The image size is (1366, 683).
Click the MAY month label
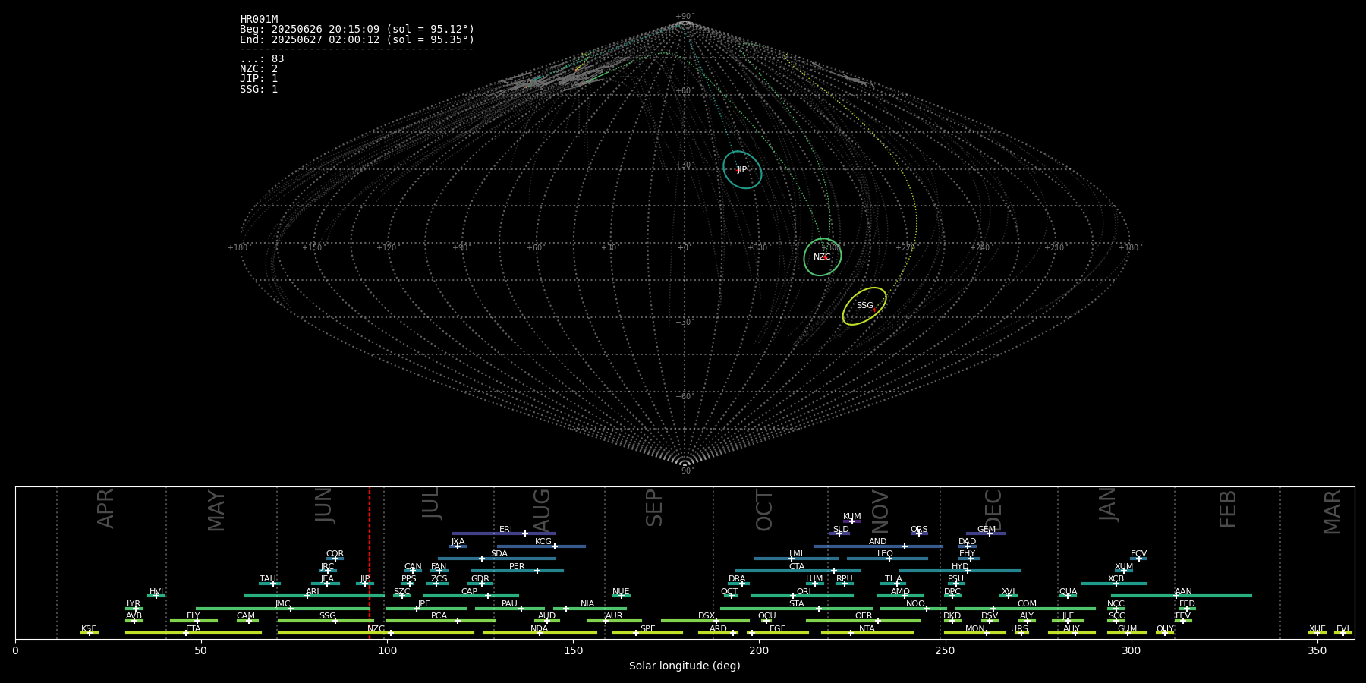click(216, 511)
